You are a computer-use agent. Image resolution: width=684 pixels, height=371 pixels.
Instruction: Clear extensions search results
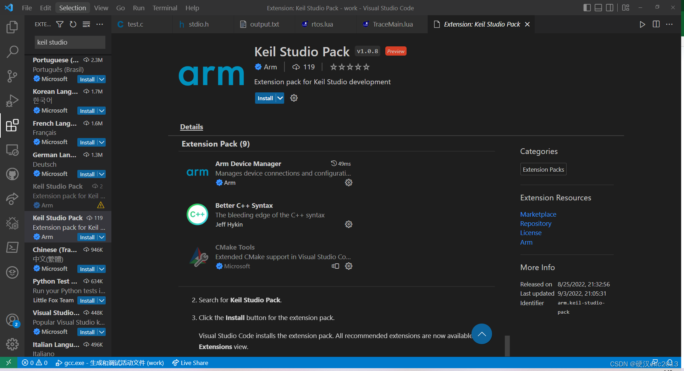click(86, 24)
